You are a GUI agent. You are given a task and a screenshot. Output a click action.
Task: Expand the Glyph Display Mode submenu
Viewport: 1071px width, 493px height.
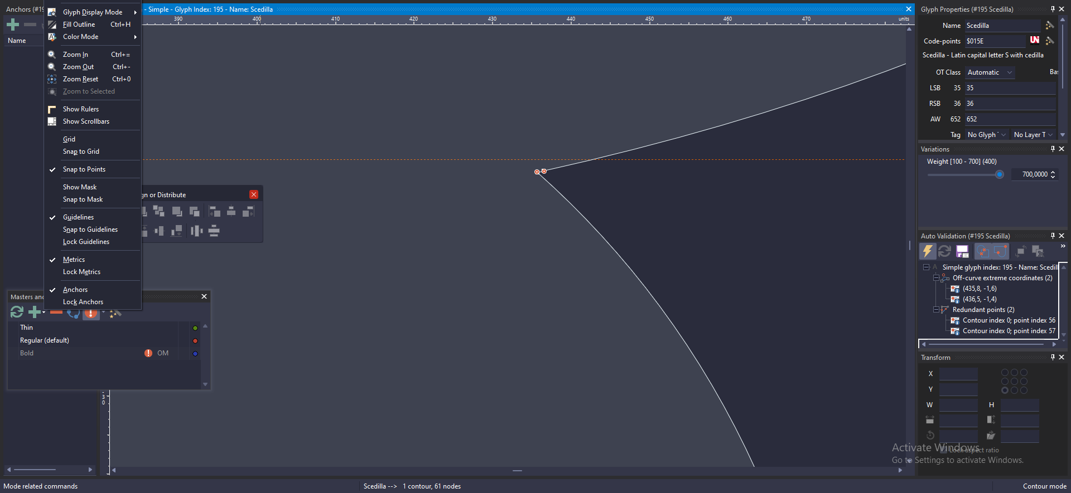pyautogui.click(x=93, y=12)
